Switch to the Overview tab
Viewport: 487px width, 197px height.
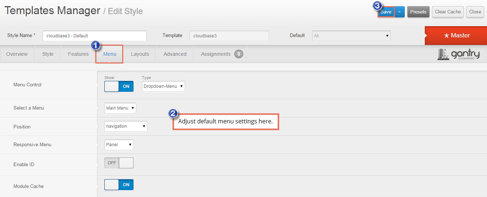(17, 54)
